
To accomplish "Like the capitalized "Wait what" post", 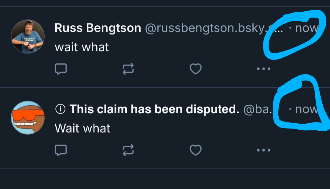I will click(x=196, y=150).
